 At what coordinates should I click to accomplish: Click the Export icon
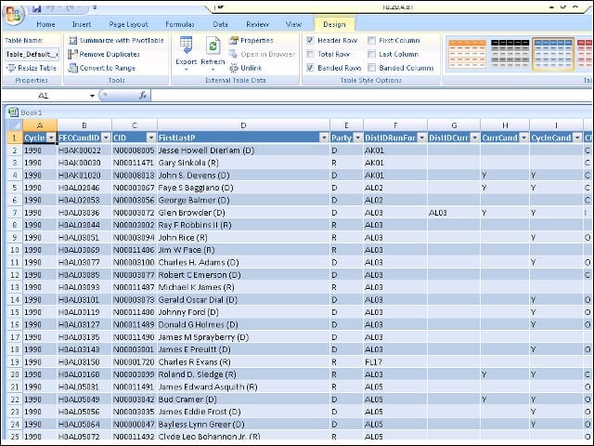coord(186,46)
